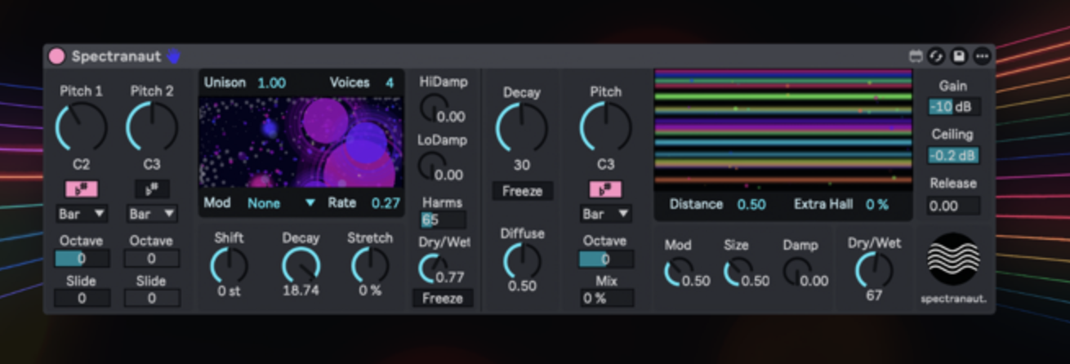Open the three-dots more options icon
Image resolution: width=1070 pixels, height=364 pixels.
(x=981, y=56)
